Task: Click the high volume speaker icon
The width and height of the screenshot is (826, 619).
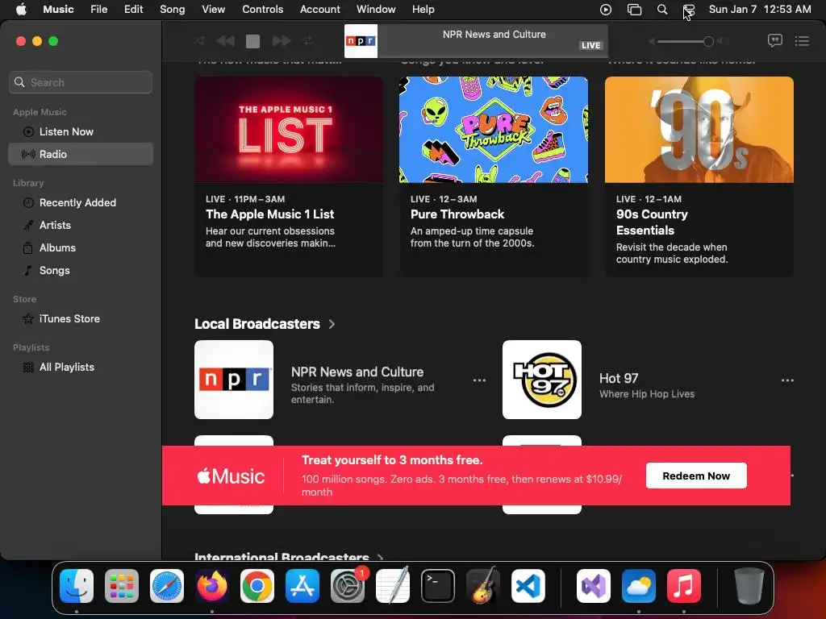Action: coord(724,41)
